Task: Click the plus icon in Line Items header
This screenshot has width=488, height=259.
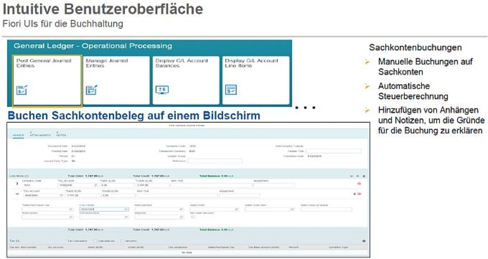Action: [x=364, y=176]
